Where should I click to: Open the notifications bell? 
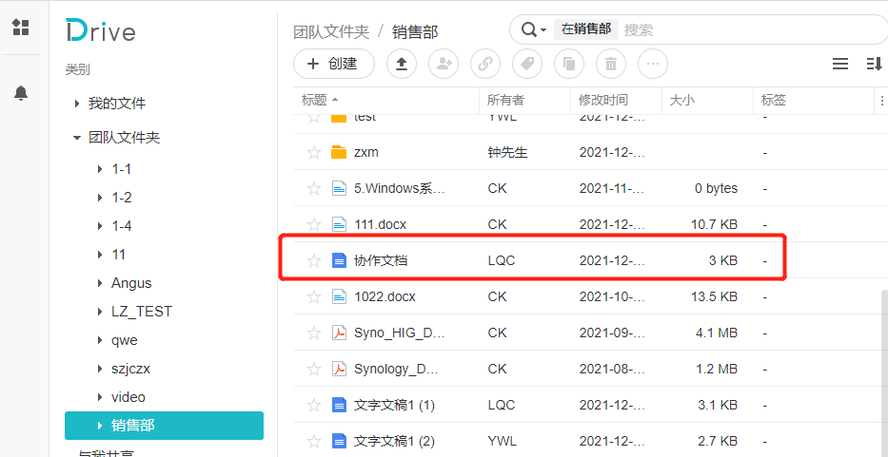tap(21, 93)
